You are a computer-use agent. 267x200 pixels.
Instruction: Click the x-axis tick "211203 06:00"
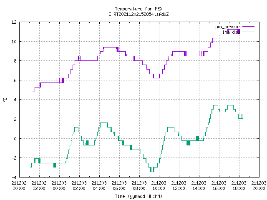[x=119, y=185]
